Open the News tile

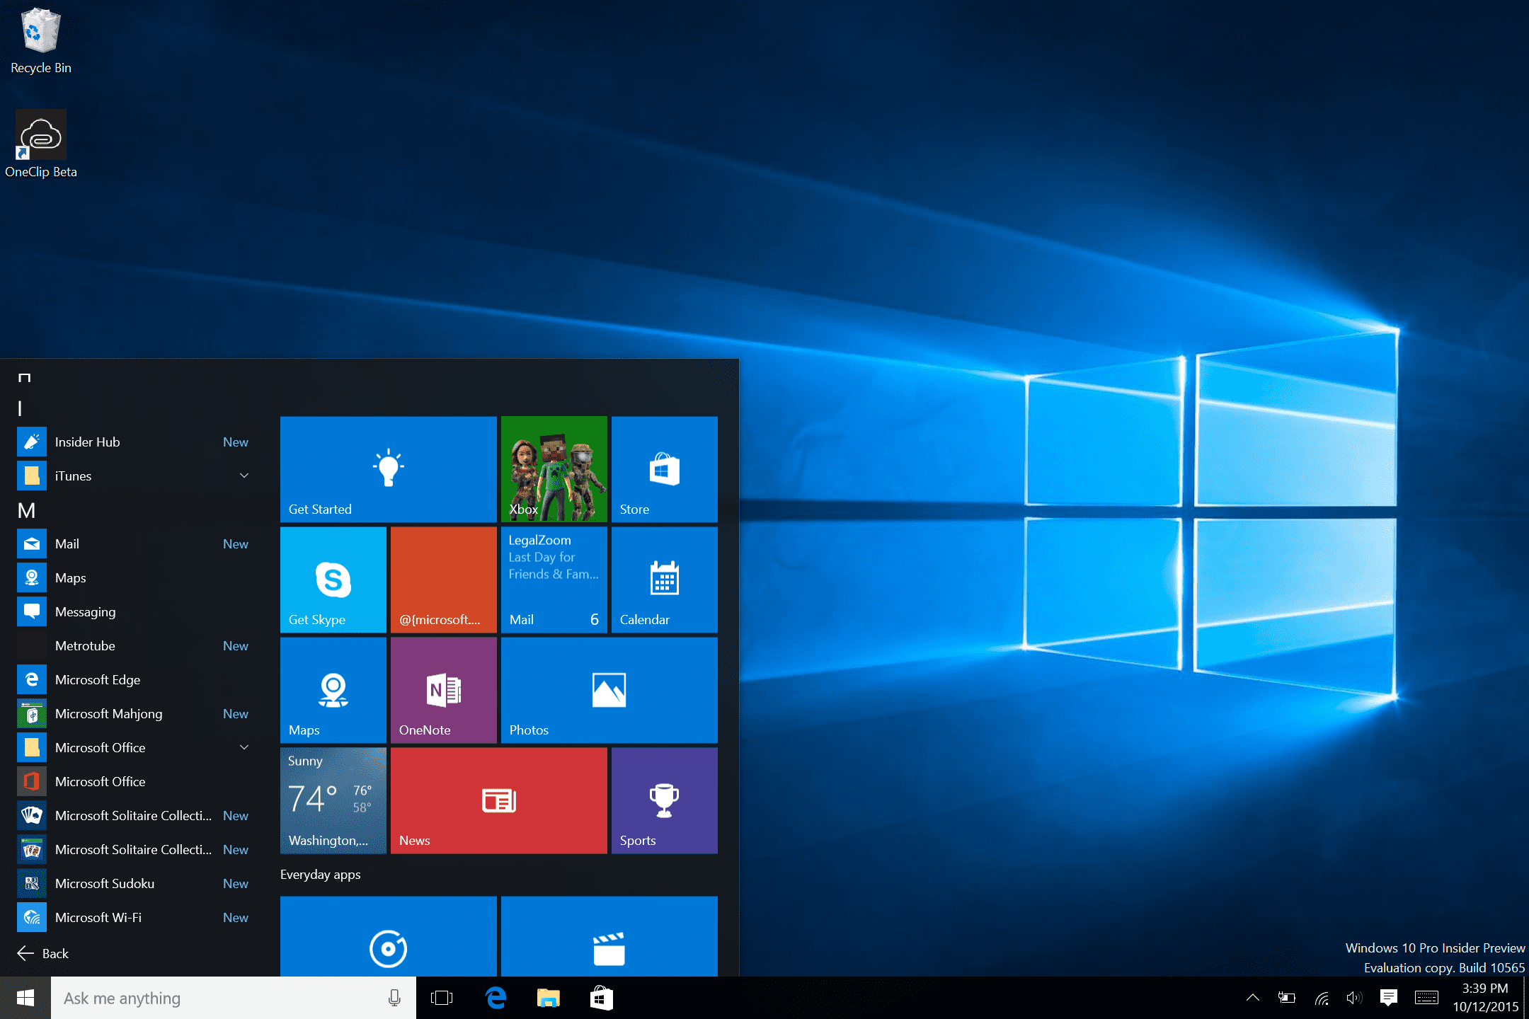click(499, 800)
